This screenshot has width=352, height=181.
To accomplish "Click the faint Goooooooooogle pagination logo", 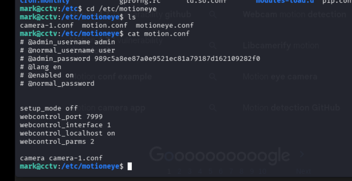I will point(219,155).
